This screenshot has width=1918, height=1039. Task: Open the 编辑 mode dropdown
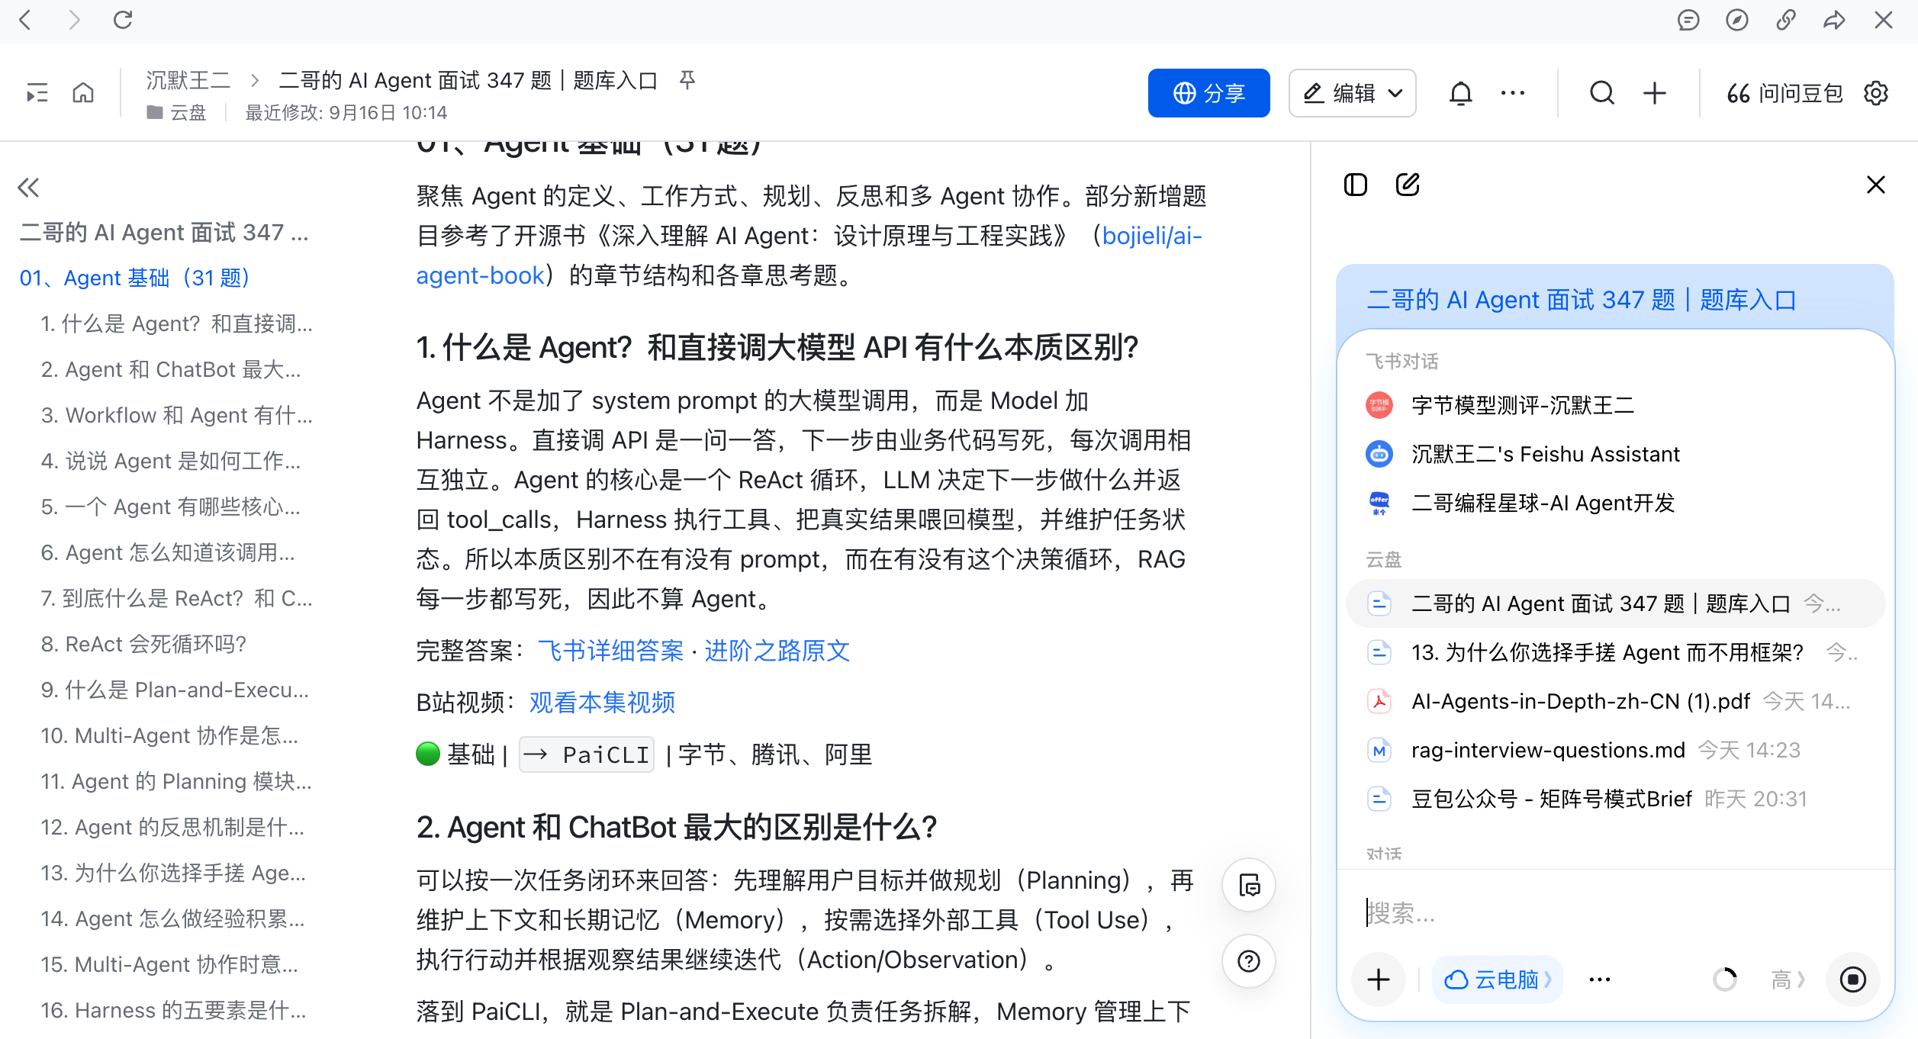pos(1353,93)
